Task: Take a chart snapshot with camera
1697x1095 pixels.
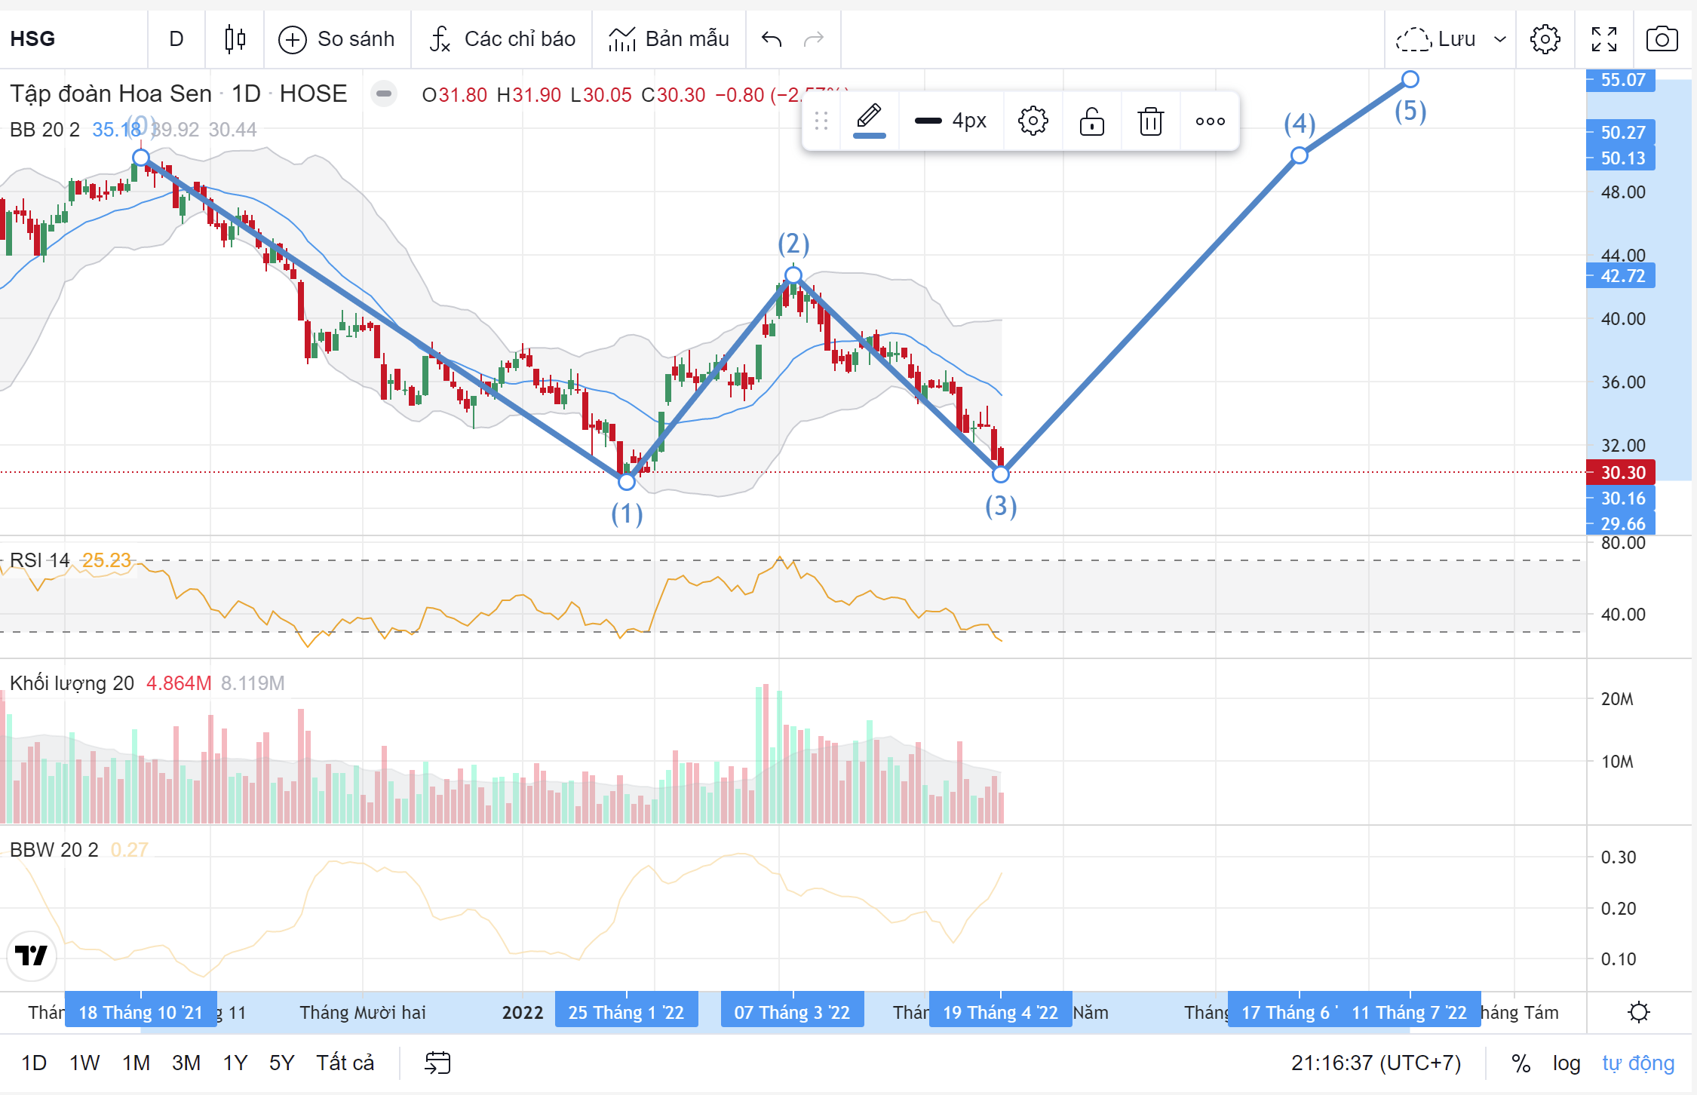Action: pyautogui.click(x=1662, y=38)
